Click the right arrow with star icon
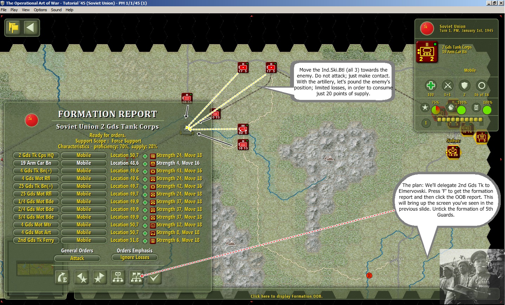The width and height of the screenshot is (505, 305). (100, 278)
